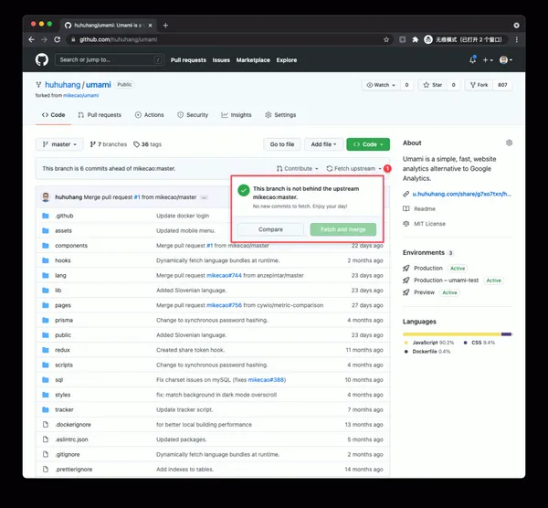Open the Security tab
The image size is (548, 508).
click(x=193, y=115)
